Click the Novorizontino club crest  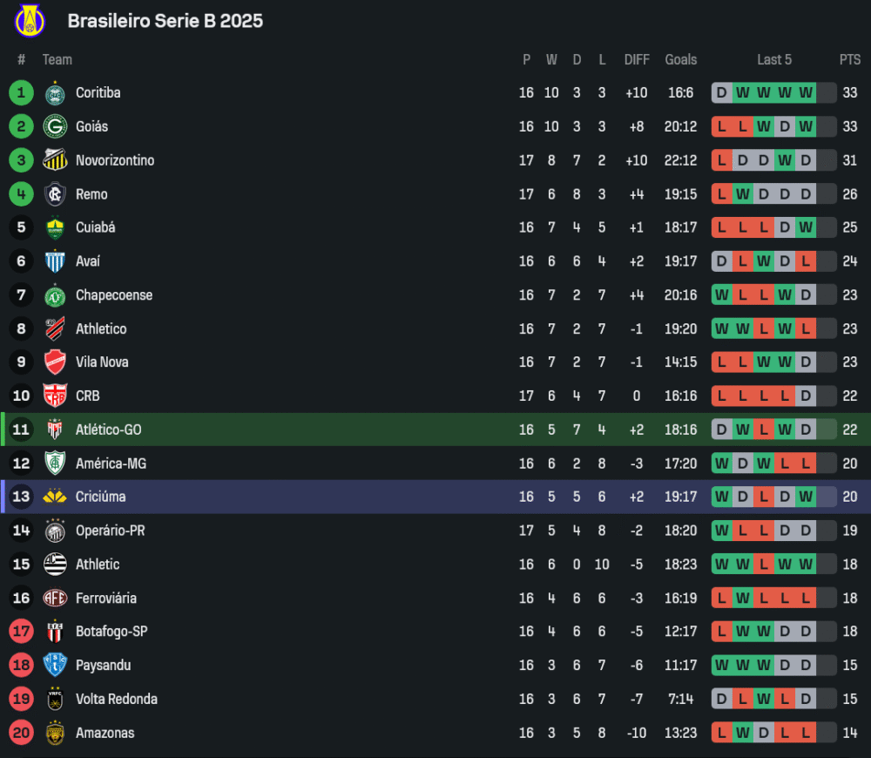pyautogui.click(x=55, y=160)
